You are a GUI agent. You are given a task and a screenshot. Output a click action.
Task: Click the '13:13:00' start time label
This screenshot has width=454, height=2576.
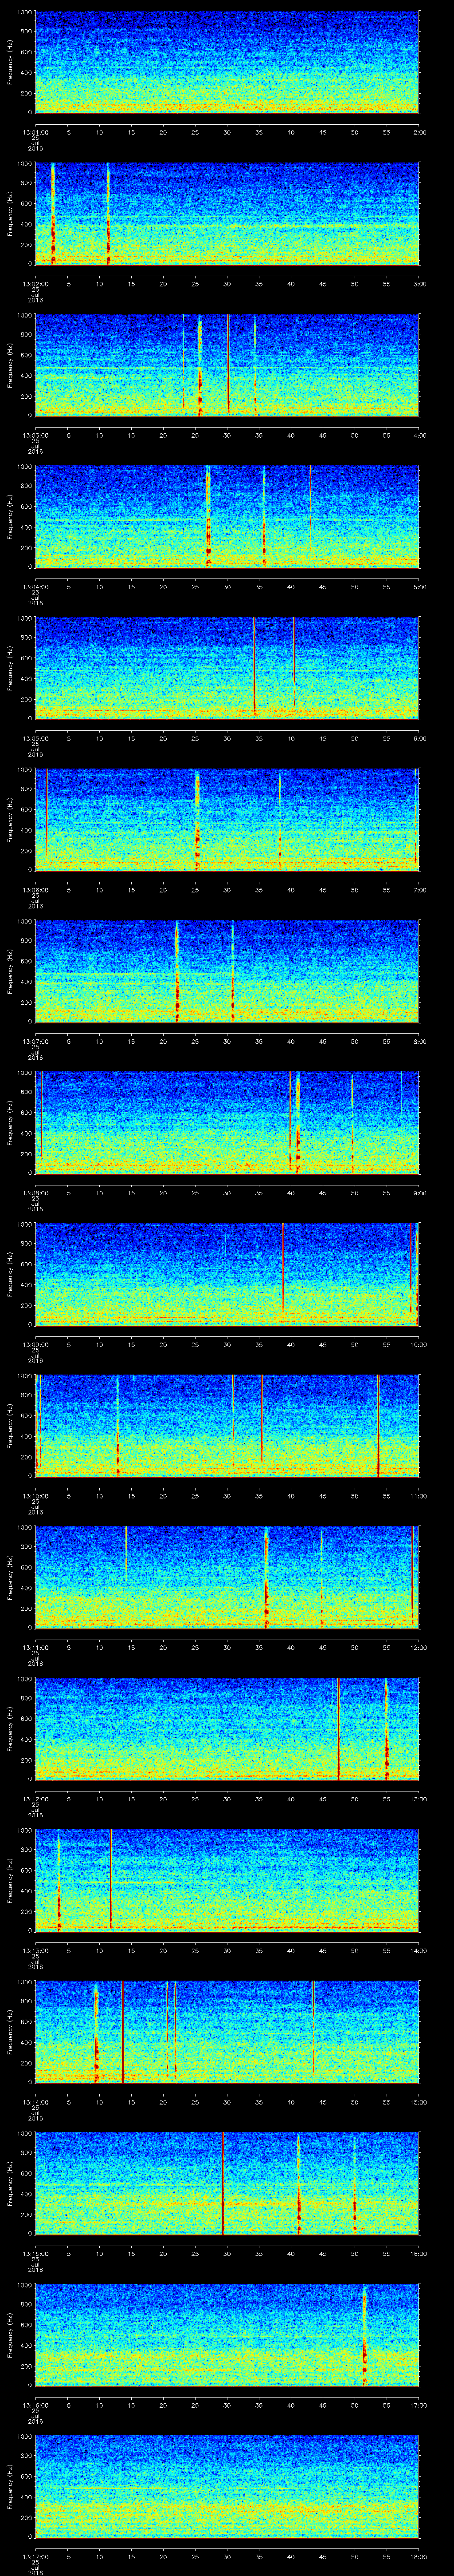tap(35, 1950)
